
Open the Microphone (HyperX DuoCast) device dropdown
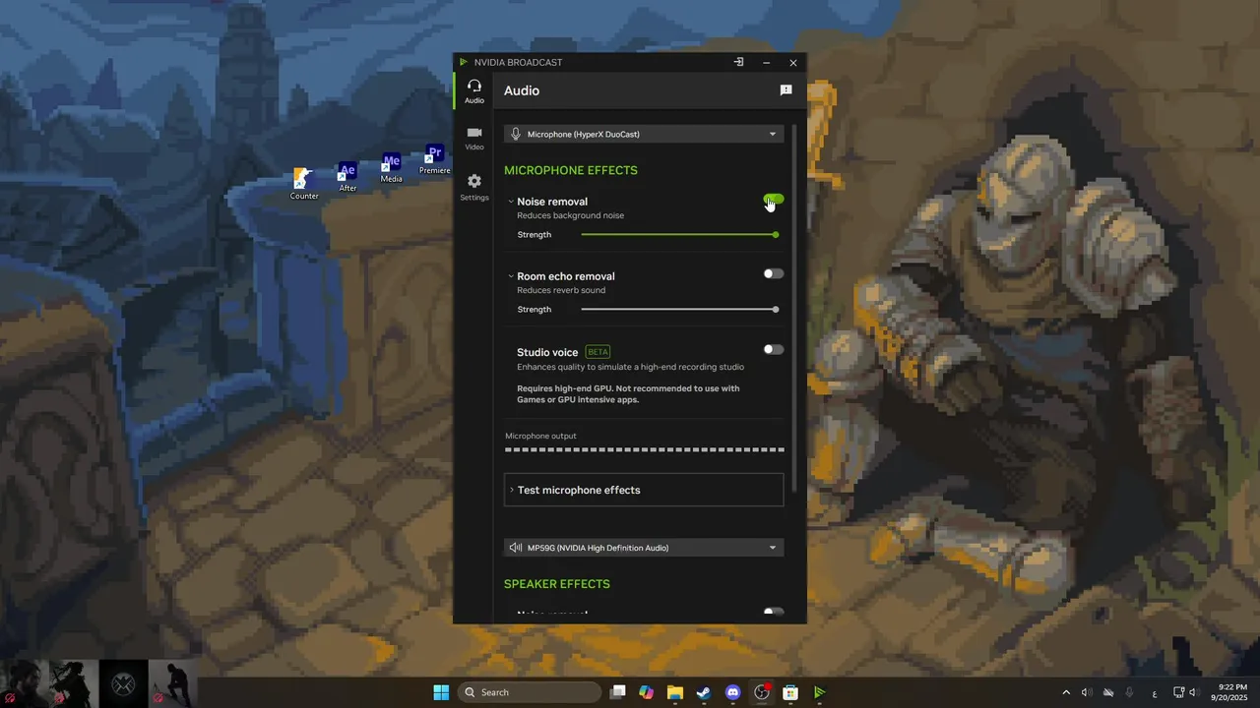[x=644, y=134]
